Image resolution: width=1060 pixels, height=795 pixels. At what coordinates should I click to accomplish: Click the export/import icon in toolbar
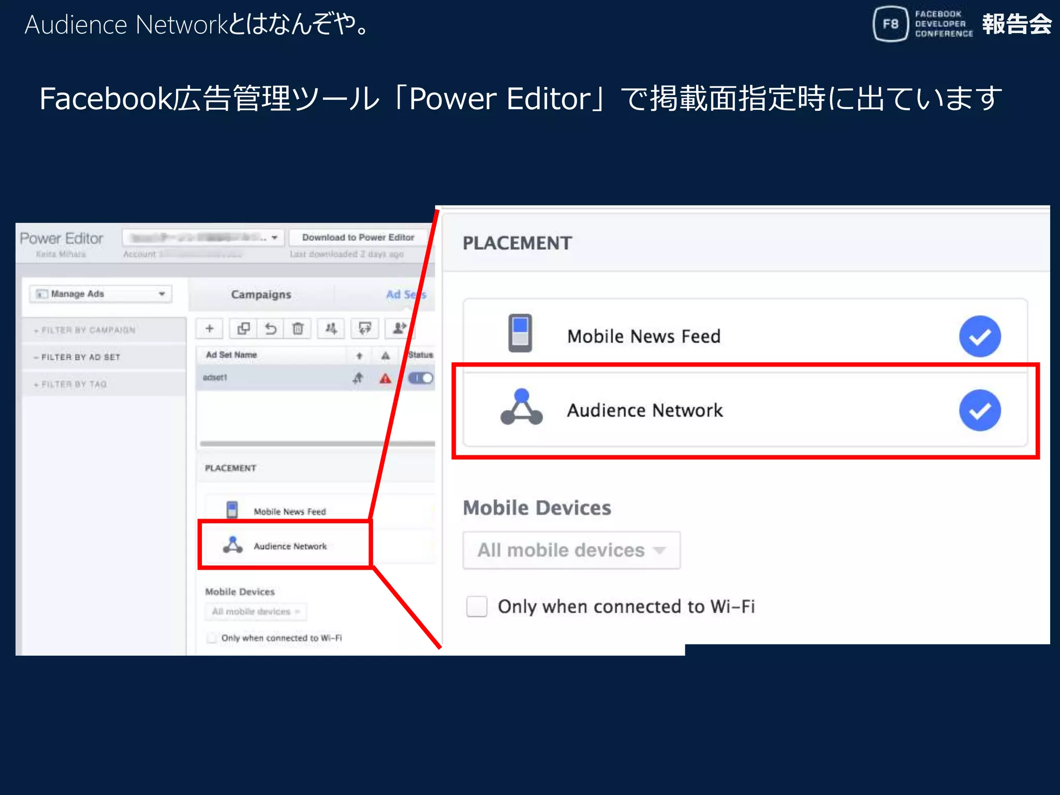pyautogui.click(x=365, y=329)
